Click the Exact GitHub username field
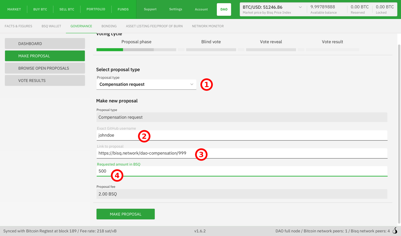This screenshot has height=236, width=401. (241, 136)
